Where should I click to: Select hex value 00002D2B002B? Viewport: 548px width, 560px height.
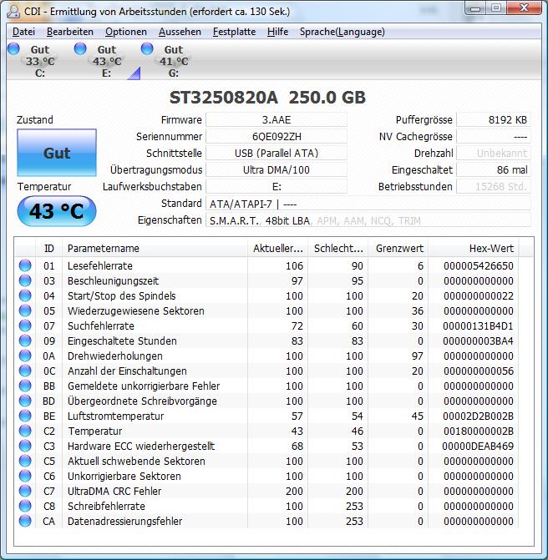tap(479, 416)
